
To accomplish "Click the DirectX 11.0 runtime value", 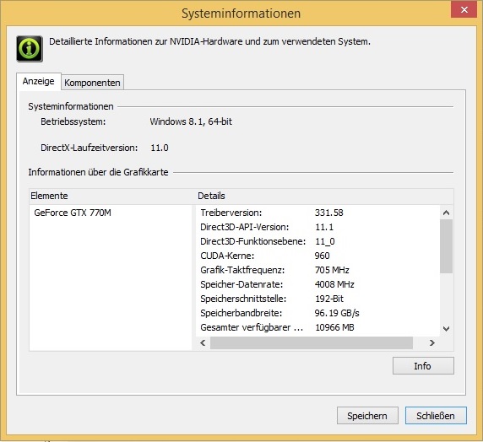I will (160, 148).
